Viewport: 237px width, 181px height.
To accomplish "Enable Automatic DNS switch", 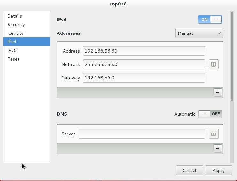I will click(x=210, y=114).
